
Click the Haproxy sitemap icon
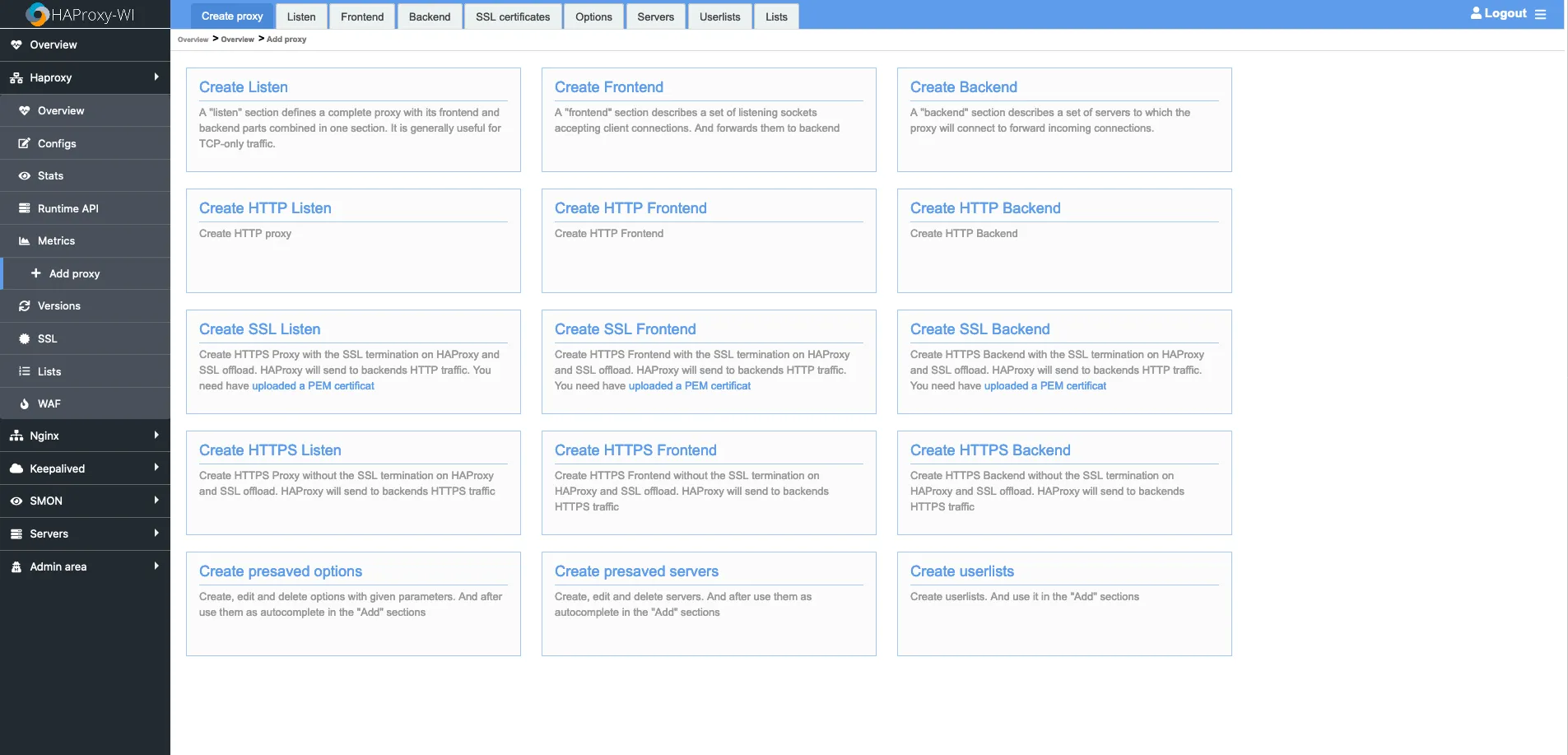[x=16, y=77]
